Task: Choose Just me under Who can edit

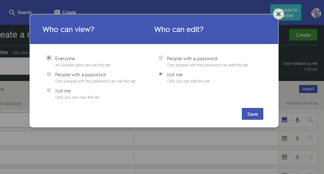Action: (161, 74)
